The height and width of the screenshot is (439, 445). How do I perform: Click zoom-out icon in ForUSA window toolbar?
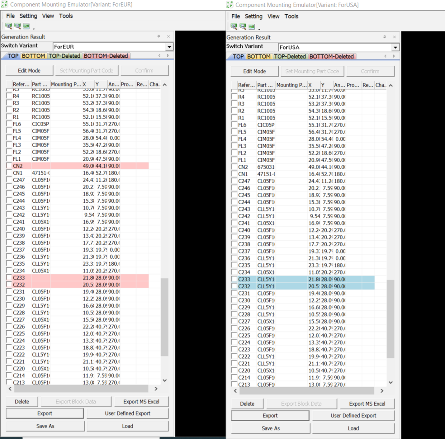tap(243, 27)
